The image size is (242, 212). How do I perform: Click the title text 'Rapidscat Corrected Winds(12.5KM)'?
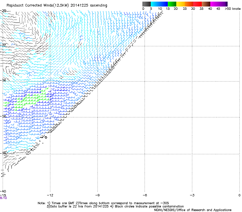click(38, 6)
